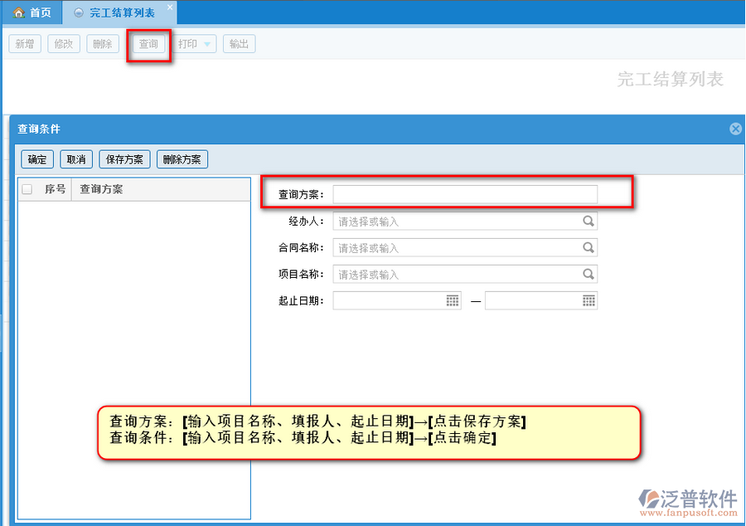Open 合同名称 lookup via magnifier icon
The width and height of the screenshot is (746, 526).
point(588,247)
